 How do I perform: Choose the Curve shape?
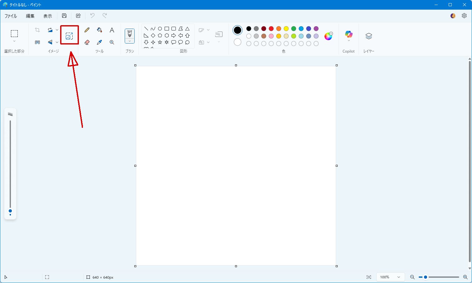[153, 29]
